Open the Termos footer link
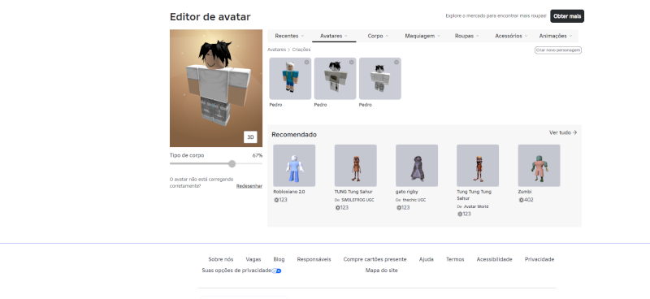The image size is (650, 299). [455, 260]
